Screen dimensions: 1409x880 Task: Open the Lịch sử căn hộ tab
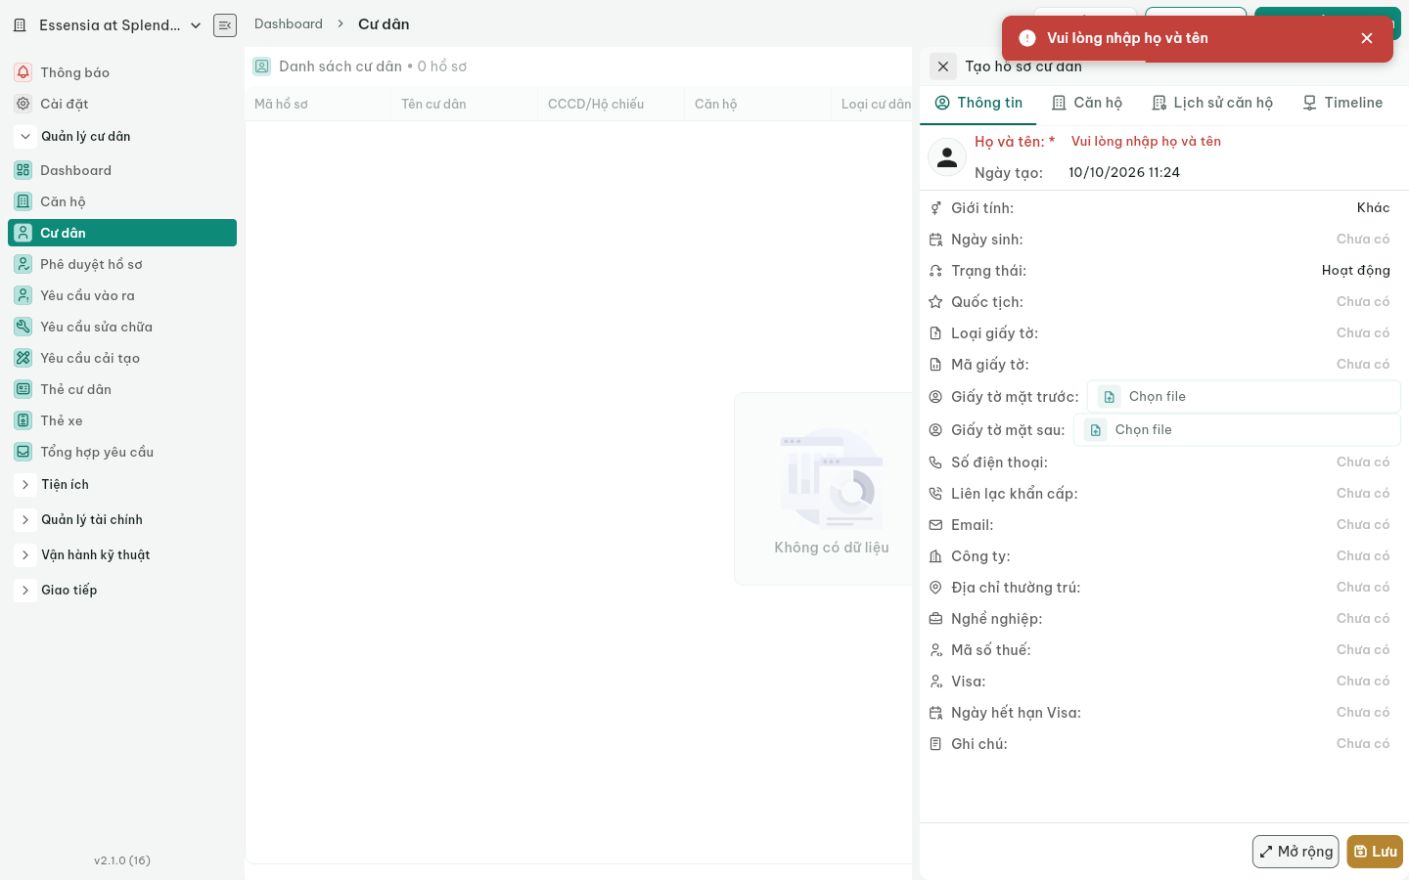(x=1212, y=103)
